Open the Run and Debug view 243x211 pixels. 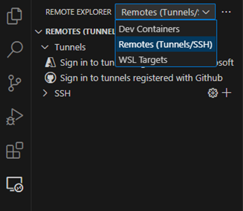pyautogui.click(x=14, y=117)
